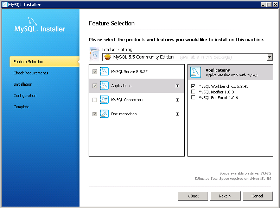This screenshot has width=280, height=208.
Task: Toggle the Documentation checkbox
Action: click(x=95, y=114)
